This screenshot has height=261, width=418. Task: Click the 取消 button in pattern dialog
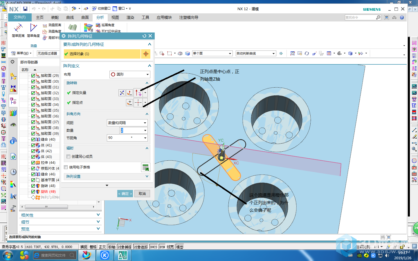click(x=142, y=194)
